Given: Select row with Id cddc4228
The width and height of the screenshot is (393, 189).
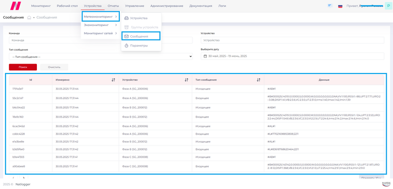Looking at the screenshot, I should 196,134.
